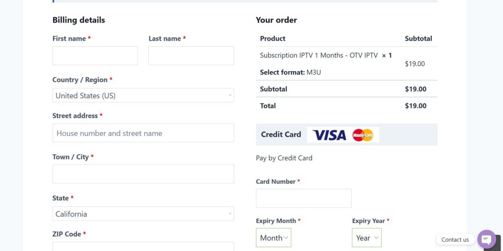This screenshot has height=251, width=503.
Task: Focus the First name field
Action: click(95, 56)
